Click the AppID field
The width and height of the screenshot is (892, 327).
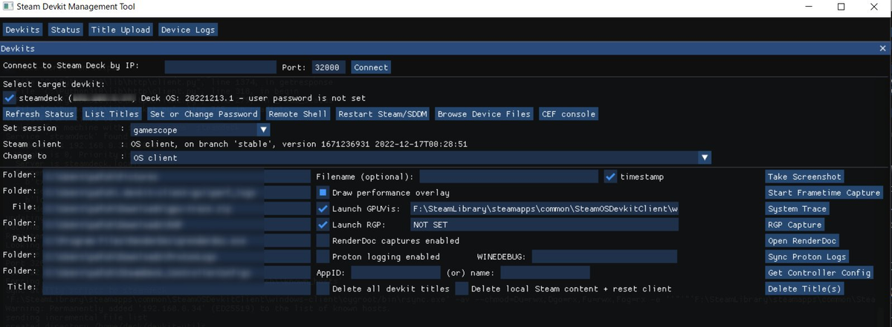point(395,273)
